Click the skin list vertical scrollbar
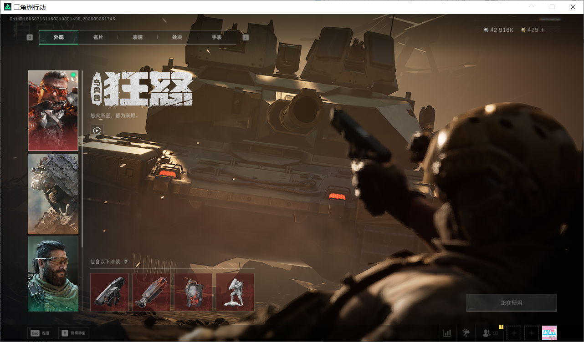This screenshot has height=342, width=584. tap(82, 159)
